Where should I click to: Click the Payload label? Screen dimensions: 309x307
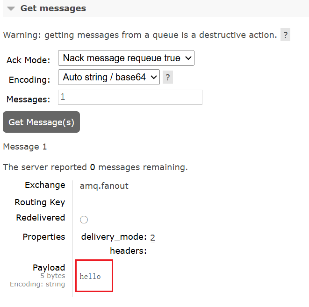(49, 268)
